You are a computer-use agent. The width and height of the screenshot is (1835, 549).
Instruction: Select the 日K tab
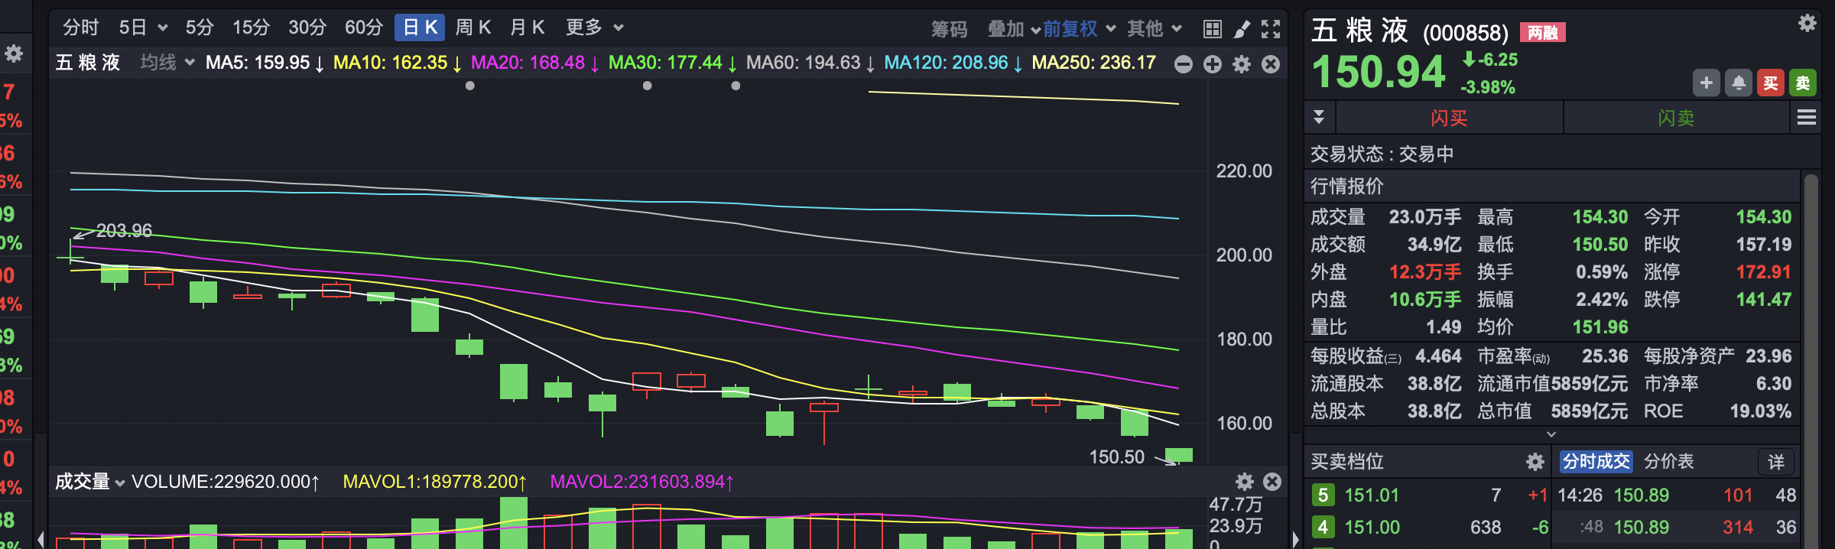(x=420, y=28)
